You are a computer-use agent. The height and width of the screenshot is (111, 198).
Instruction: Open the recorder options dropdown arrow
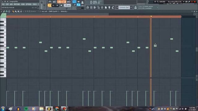point(184,2)
